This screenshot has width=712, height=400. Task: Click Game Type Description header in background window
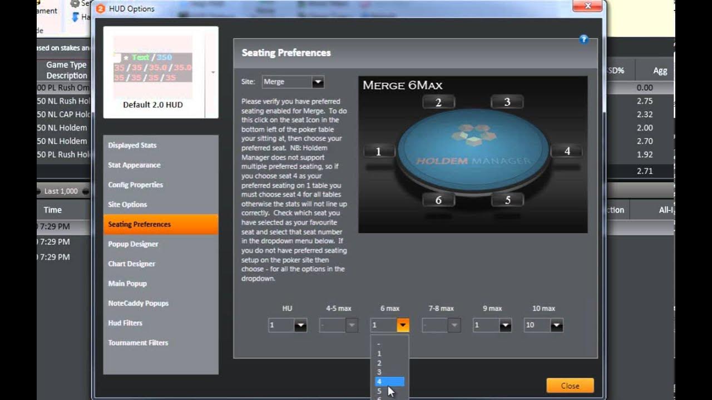(66, 71)
